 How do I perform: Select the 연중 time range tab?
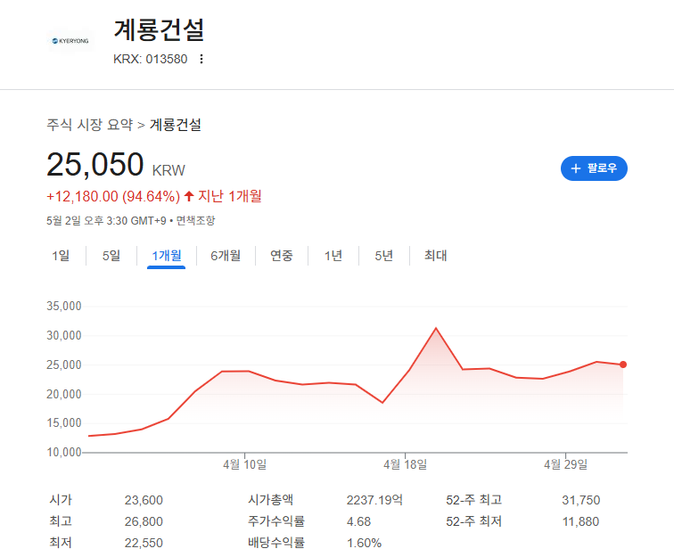[x=282, y=256]
